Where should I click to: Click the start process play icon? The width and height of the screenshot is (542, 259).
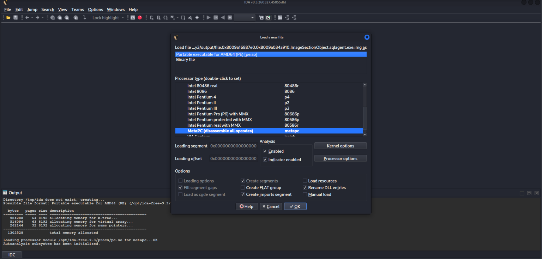tap(209, 18)
